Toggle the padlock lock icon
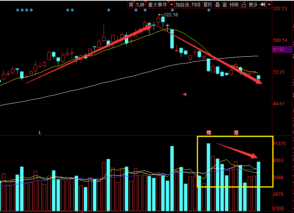294x213 pixels. coord(244,5)
